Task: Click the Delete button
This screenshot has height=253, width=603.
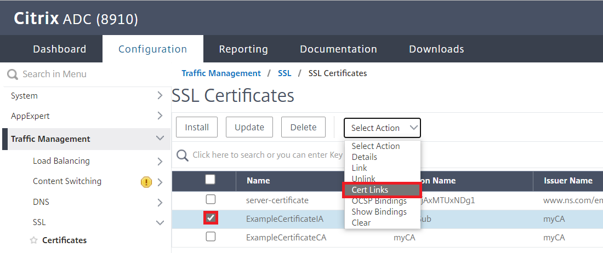Action: 304,127
